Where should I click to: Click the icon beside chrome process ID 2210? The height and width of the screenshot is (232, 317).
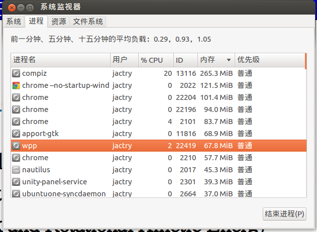tap(16, 158)
